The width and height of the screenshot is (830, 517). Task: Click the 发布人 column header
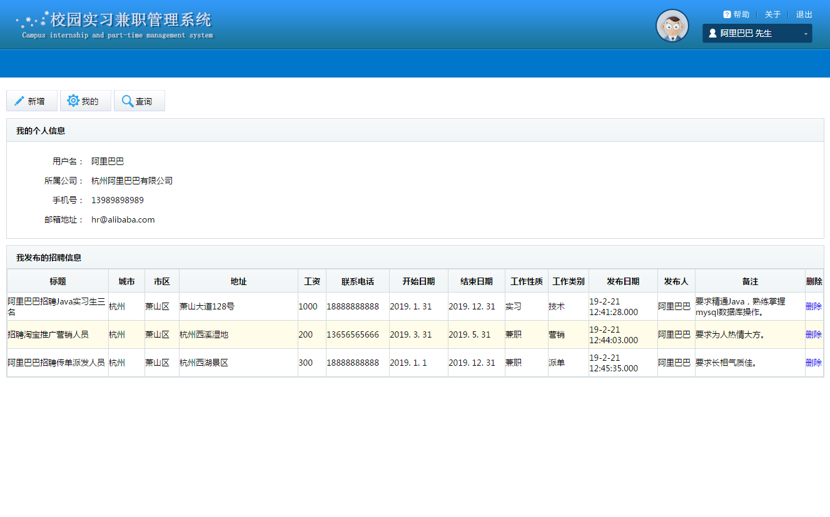676,281
